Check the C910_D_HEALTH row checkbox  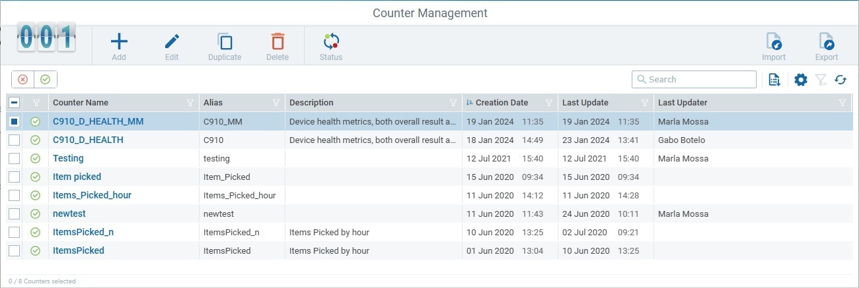click(15, 140)
